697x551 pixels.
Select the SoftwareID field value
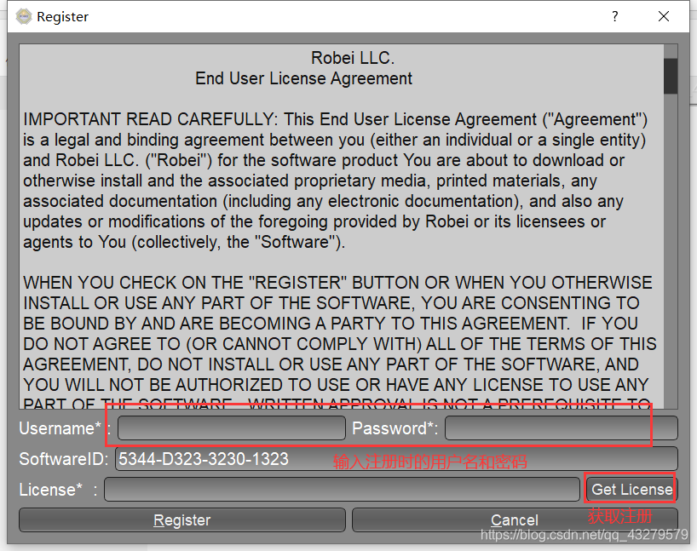396,458
